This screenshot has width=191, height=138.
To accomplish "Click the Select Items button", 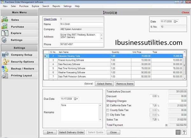I will [104, 84].
